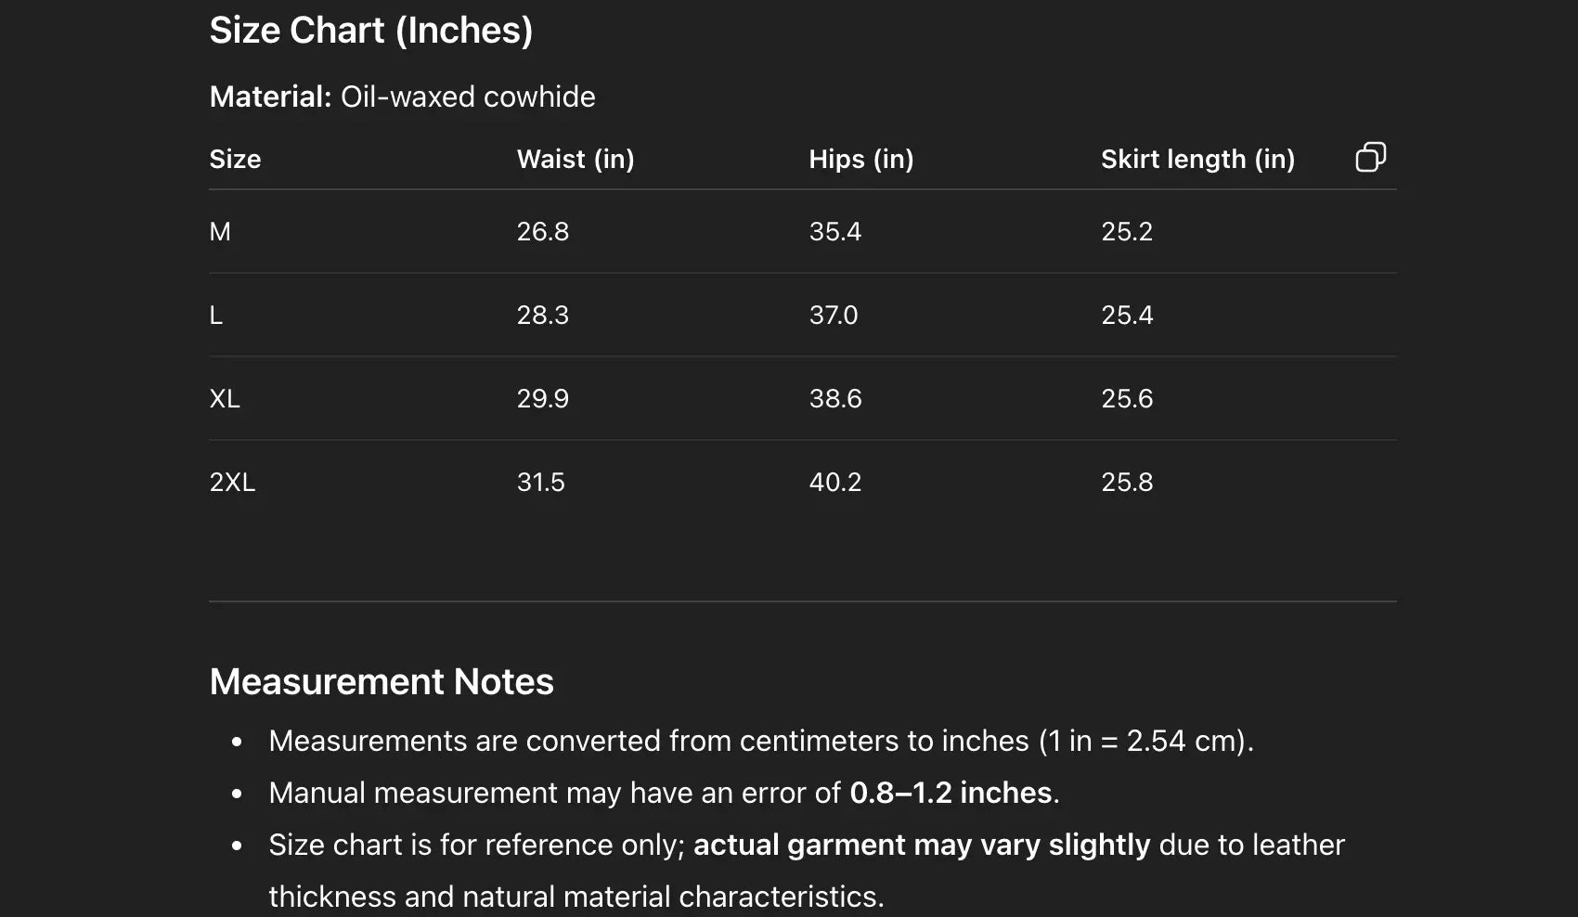Image resolution: width=1578 pixels, height=917 pixels.
Task: Click the Measurement Notes heading
Action: [x=382, y=682]
